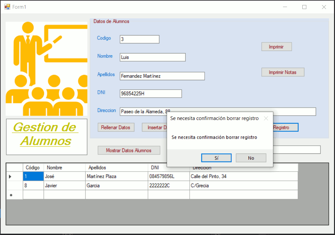
Task: Select the Nombre column header
Action: (x=65, y=167)
